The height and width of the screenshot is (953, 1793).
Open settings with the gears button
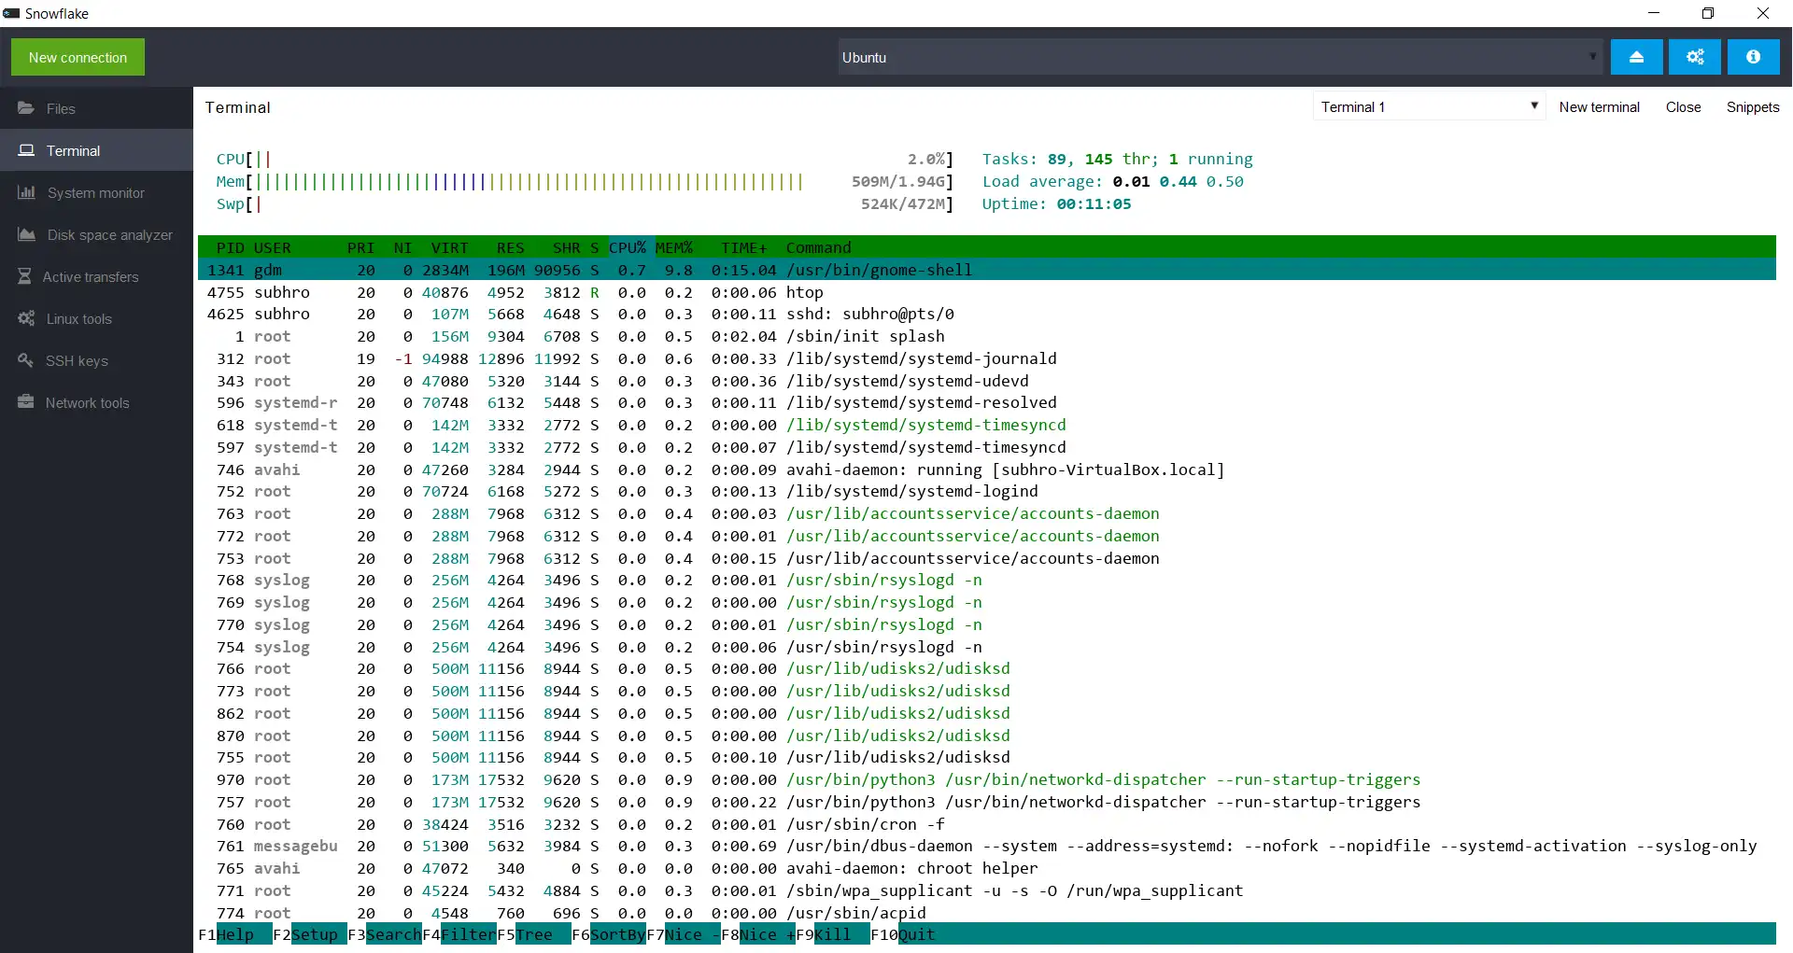(x=1695, y=57)
